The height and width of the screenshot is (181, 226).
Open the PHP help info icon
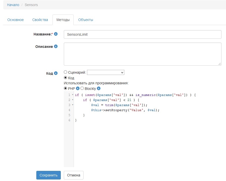[x=78, y=88]
